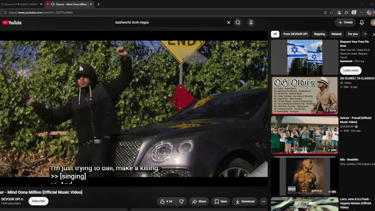Click the video player to pause
The width and height of the screenshot is (375, 211).
tap(134, 108)
